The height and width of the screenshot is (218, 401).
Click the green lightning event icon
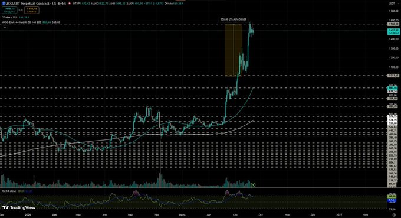pos(253,184)
